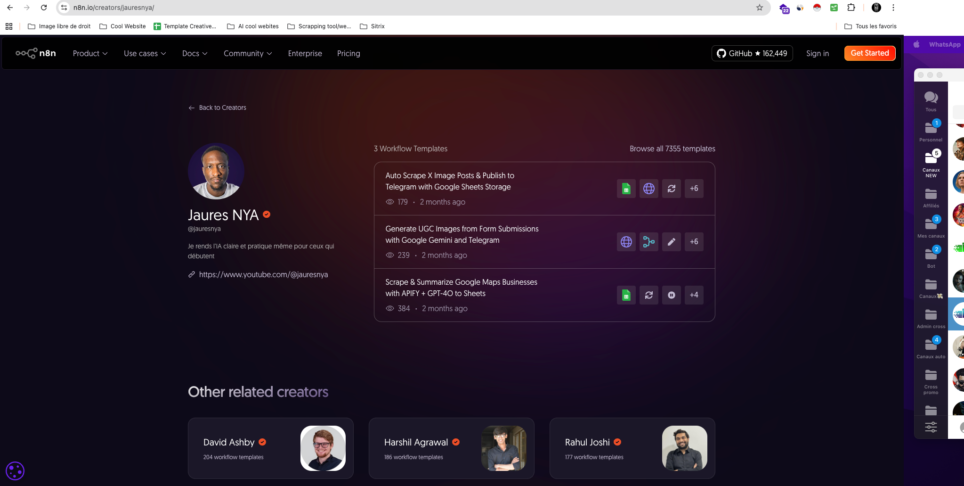Go Back to Creators

pyautogui.click(x=217, y=108)
